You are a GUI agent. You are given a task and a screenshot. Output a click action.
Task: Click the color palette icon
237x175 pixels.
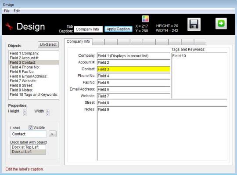[145, 19]
